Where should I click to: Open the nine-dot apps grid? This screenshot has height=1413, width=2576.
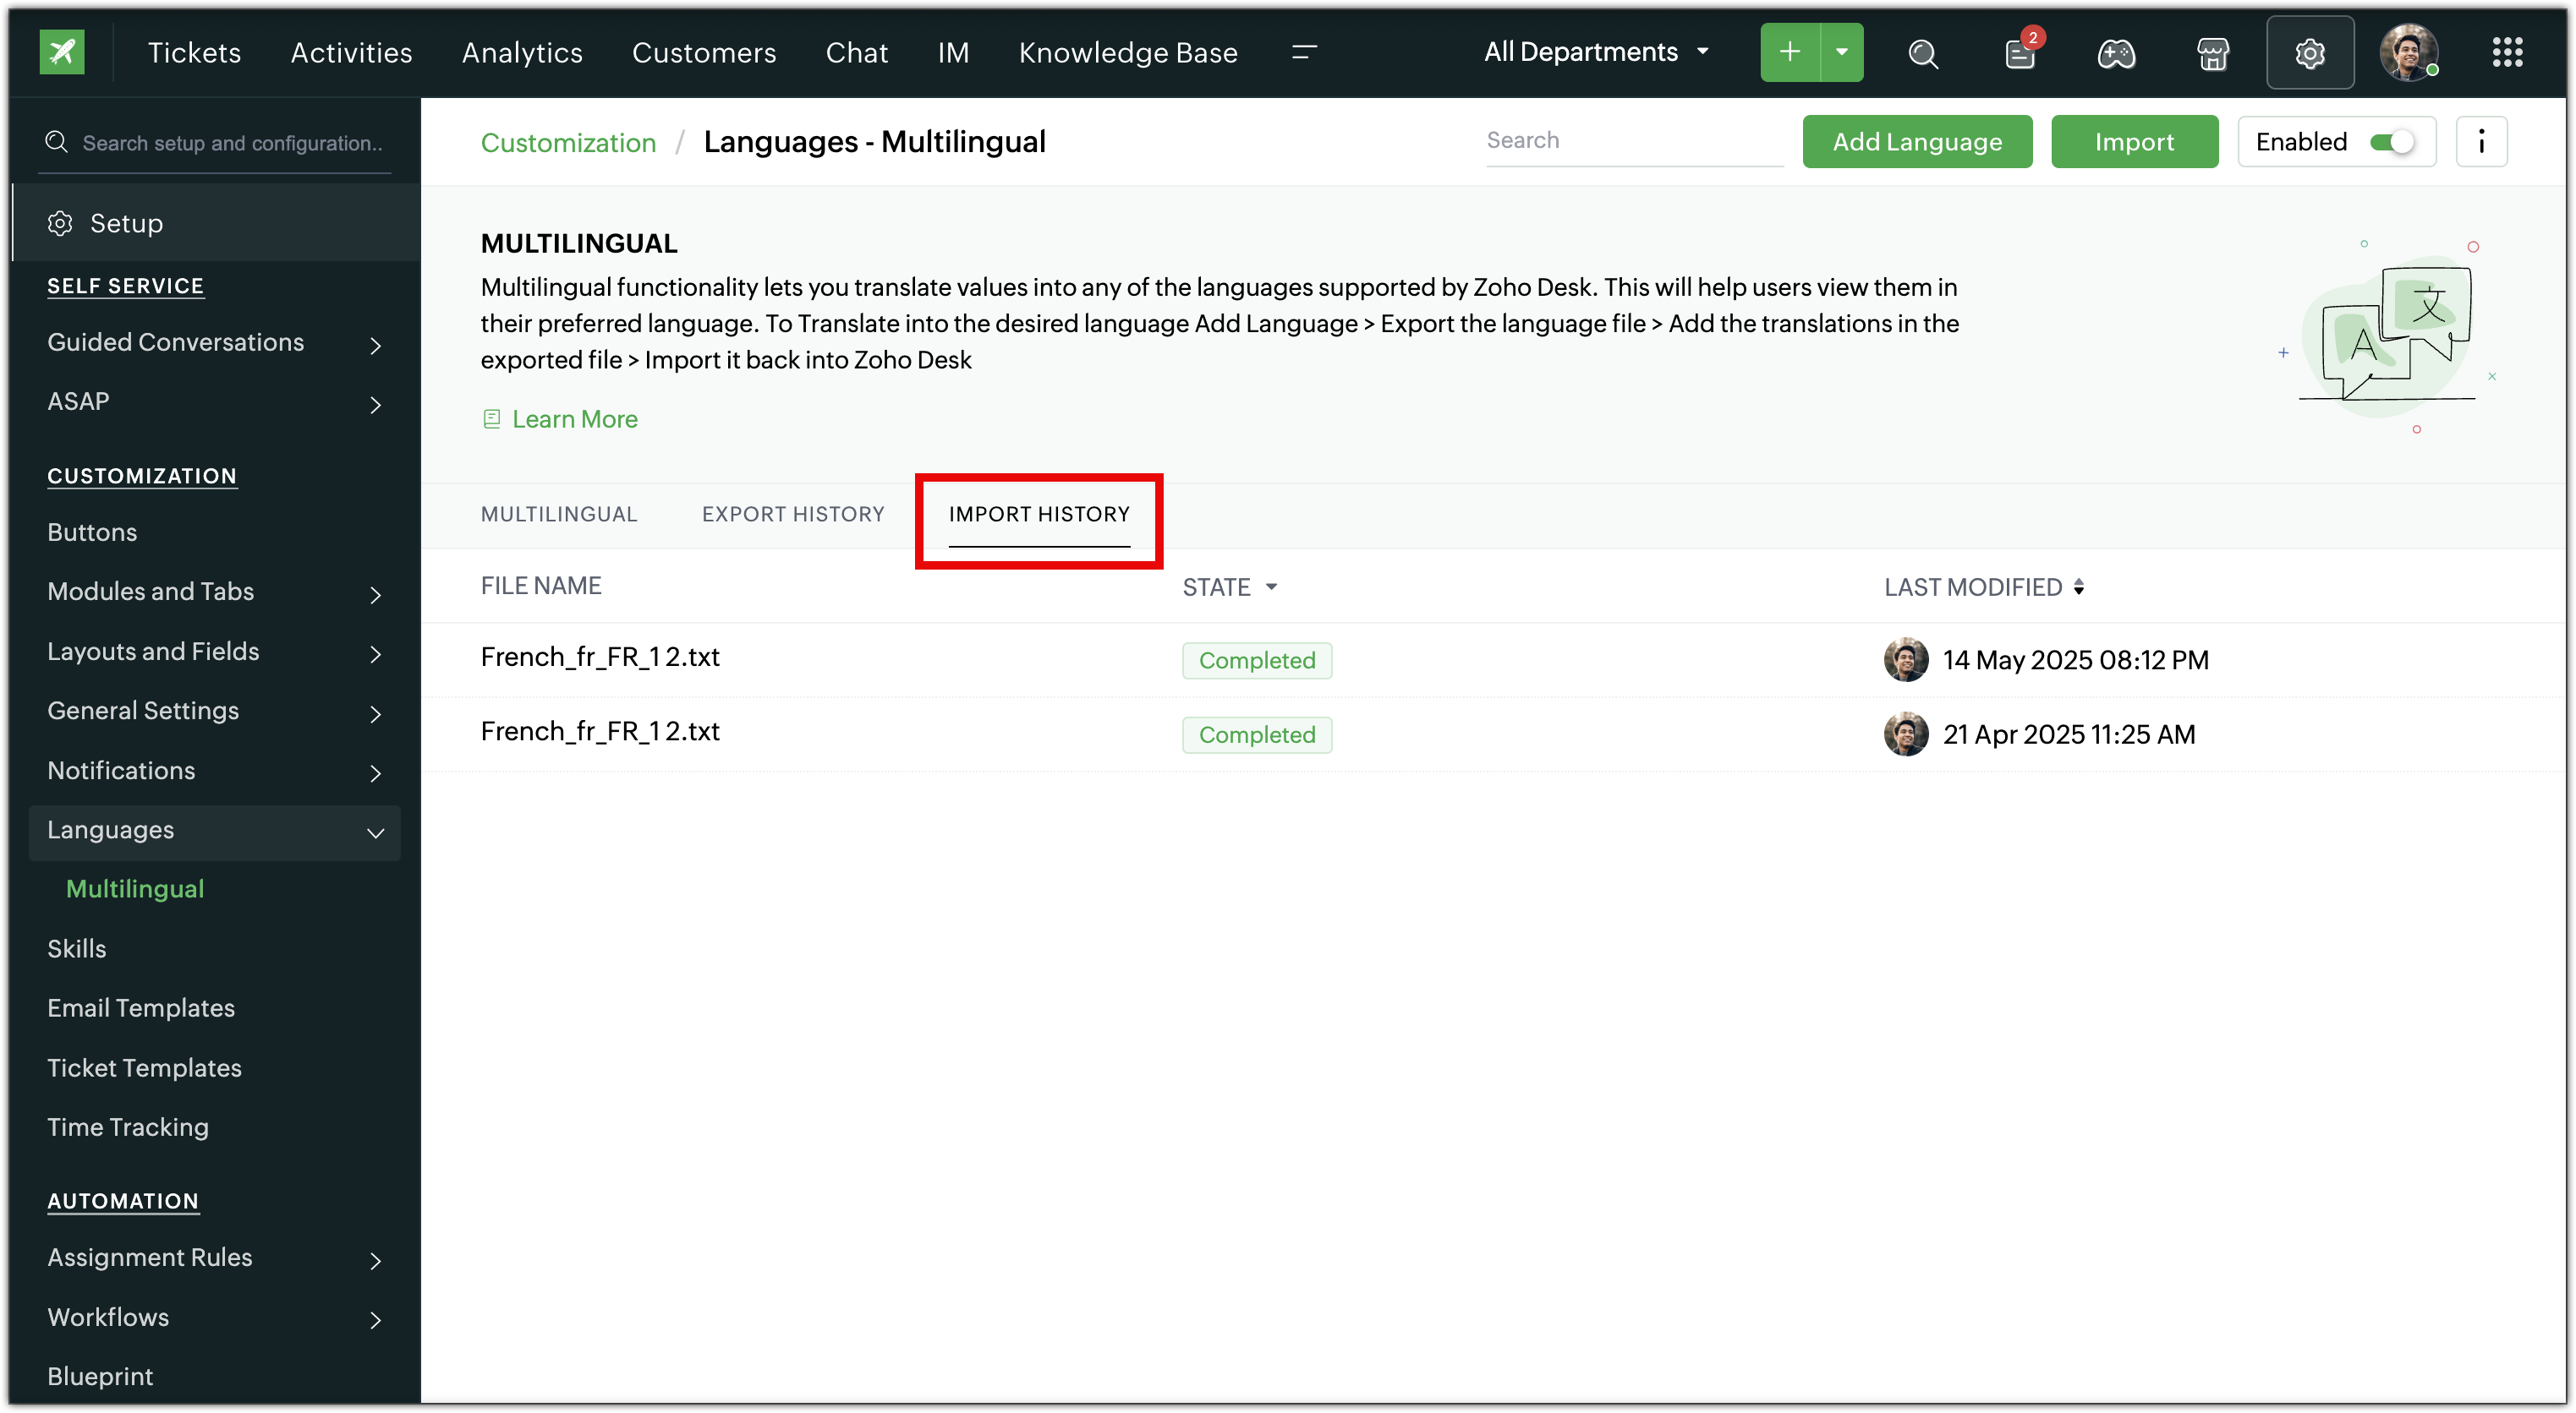(2507, 53)
